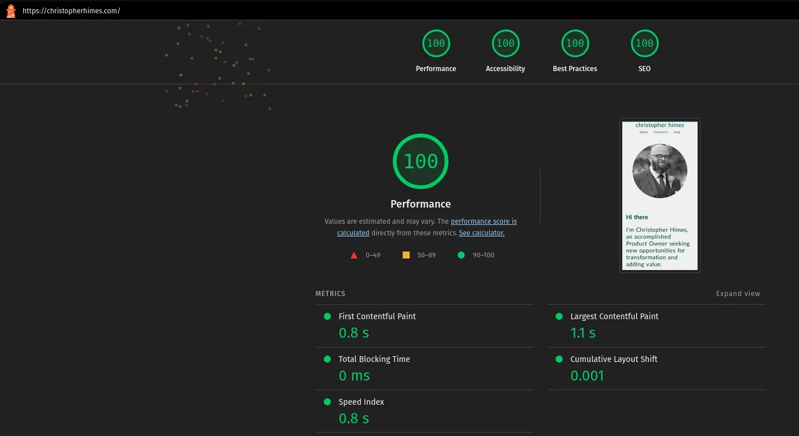Click the Accessibility 100 gauge

click(505, 43)
